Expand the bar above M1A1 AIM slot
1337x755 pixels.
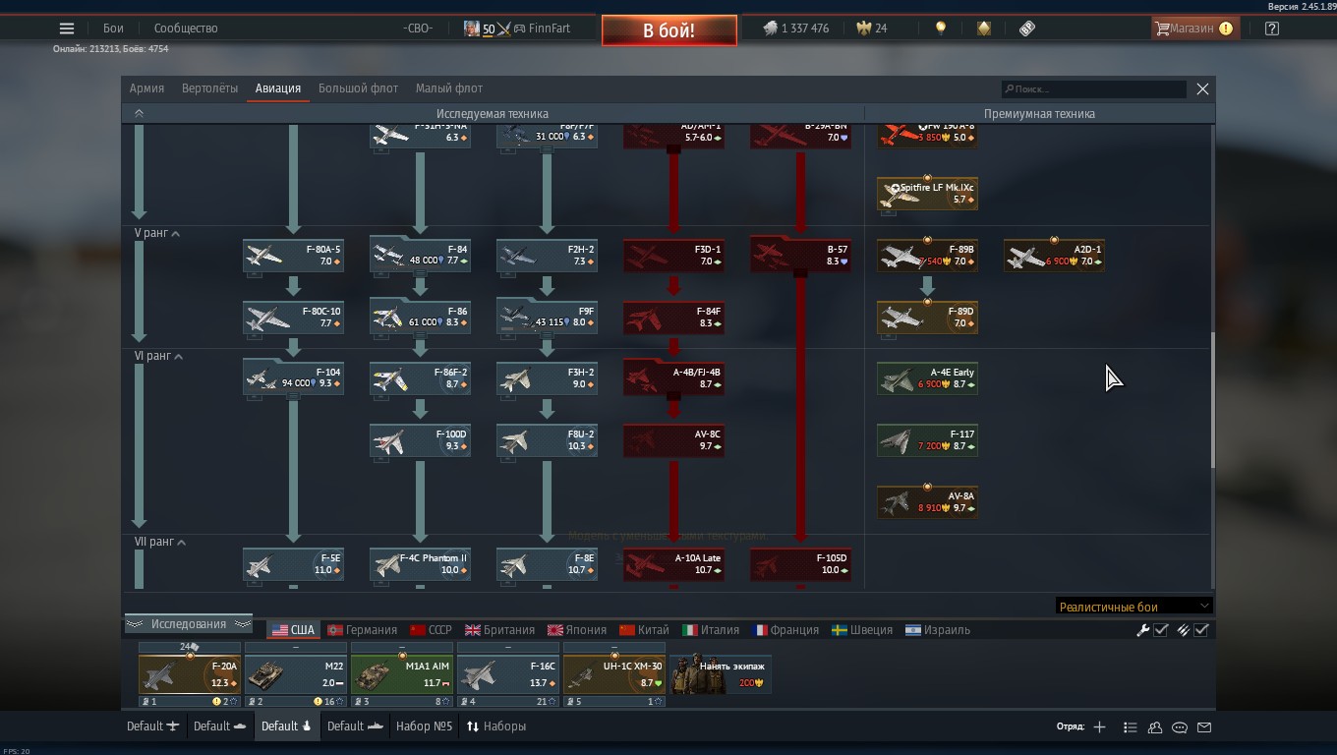point(402,647)
